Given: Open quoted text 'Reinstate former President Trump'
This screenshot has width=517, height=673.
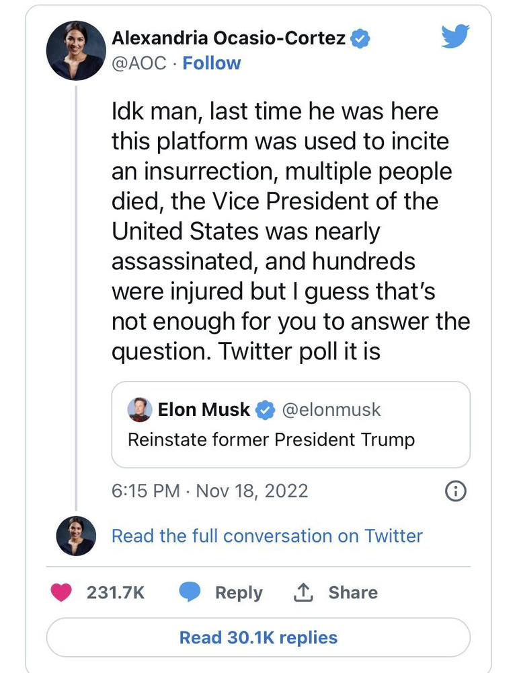Looking at the screenshot, I should click(271, 440).
